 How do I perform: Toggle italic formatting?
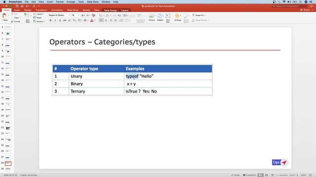[x=55, y=20]
